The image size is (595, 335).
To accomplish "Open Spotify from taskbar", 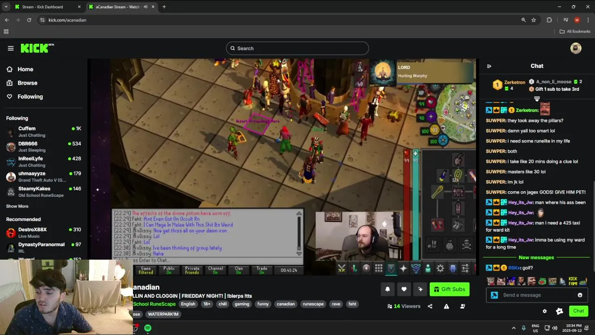I will click(148, 328).
